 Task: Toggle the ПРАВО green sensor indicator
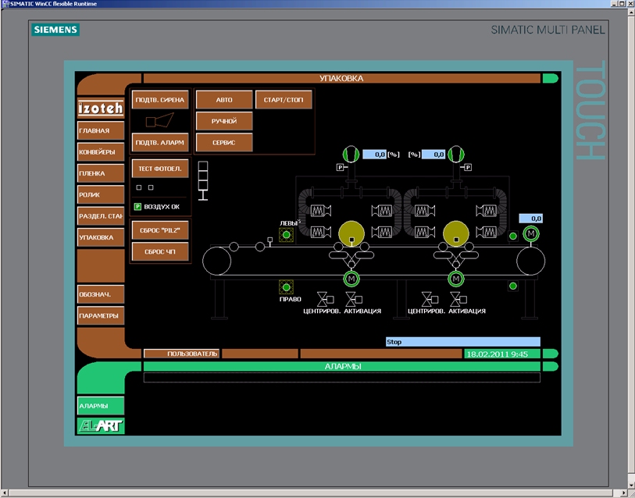(x=286, y=287)
